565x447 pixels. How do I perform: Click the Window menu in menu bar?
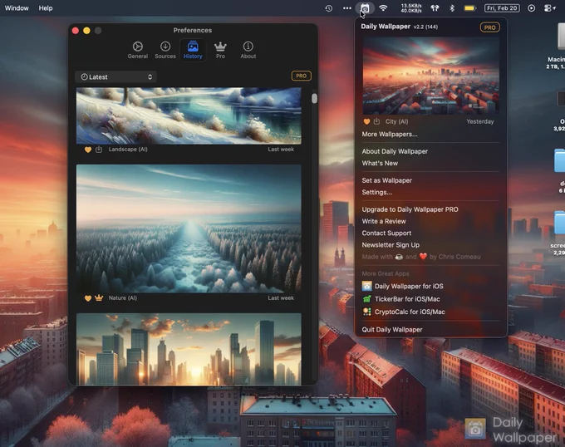[x=17, y=8]
